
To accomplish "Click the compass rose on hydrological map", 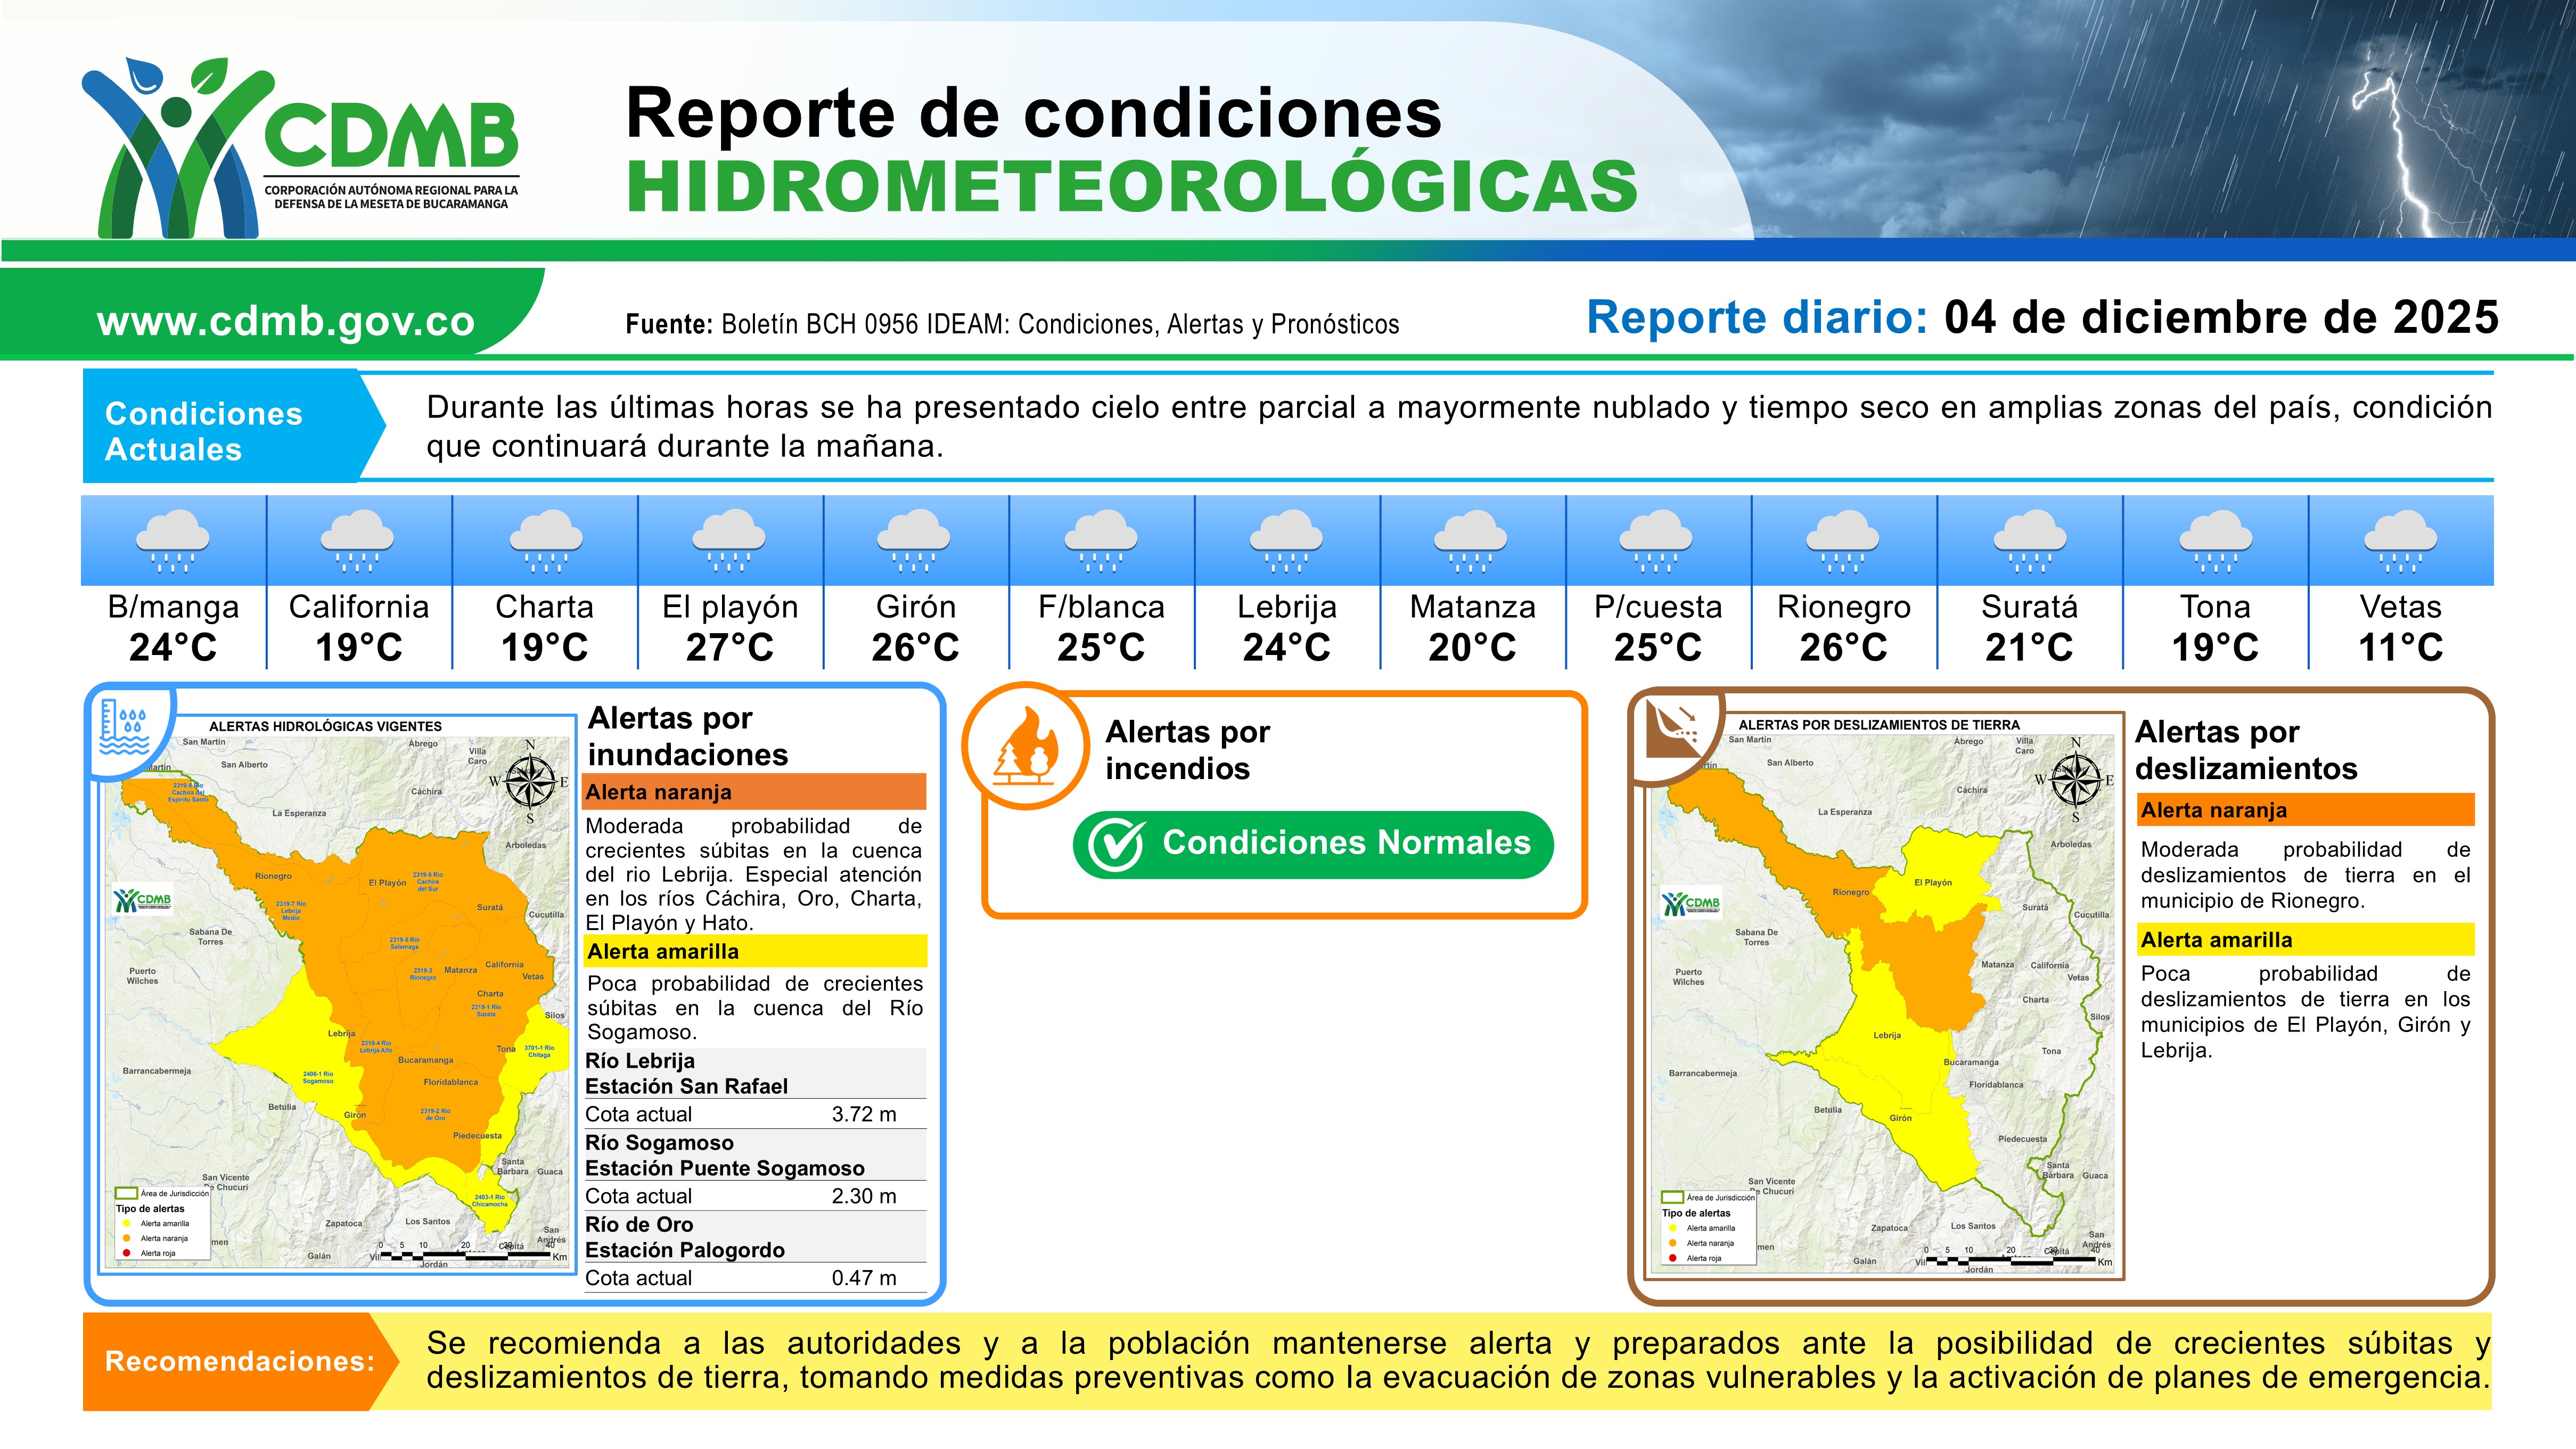I will click(x=530, y=781).
